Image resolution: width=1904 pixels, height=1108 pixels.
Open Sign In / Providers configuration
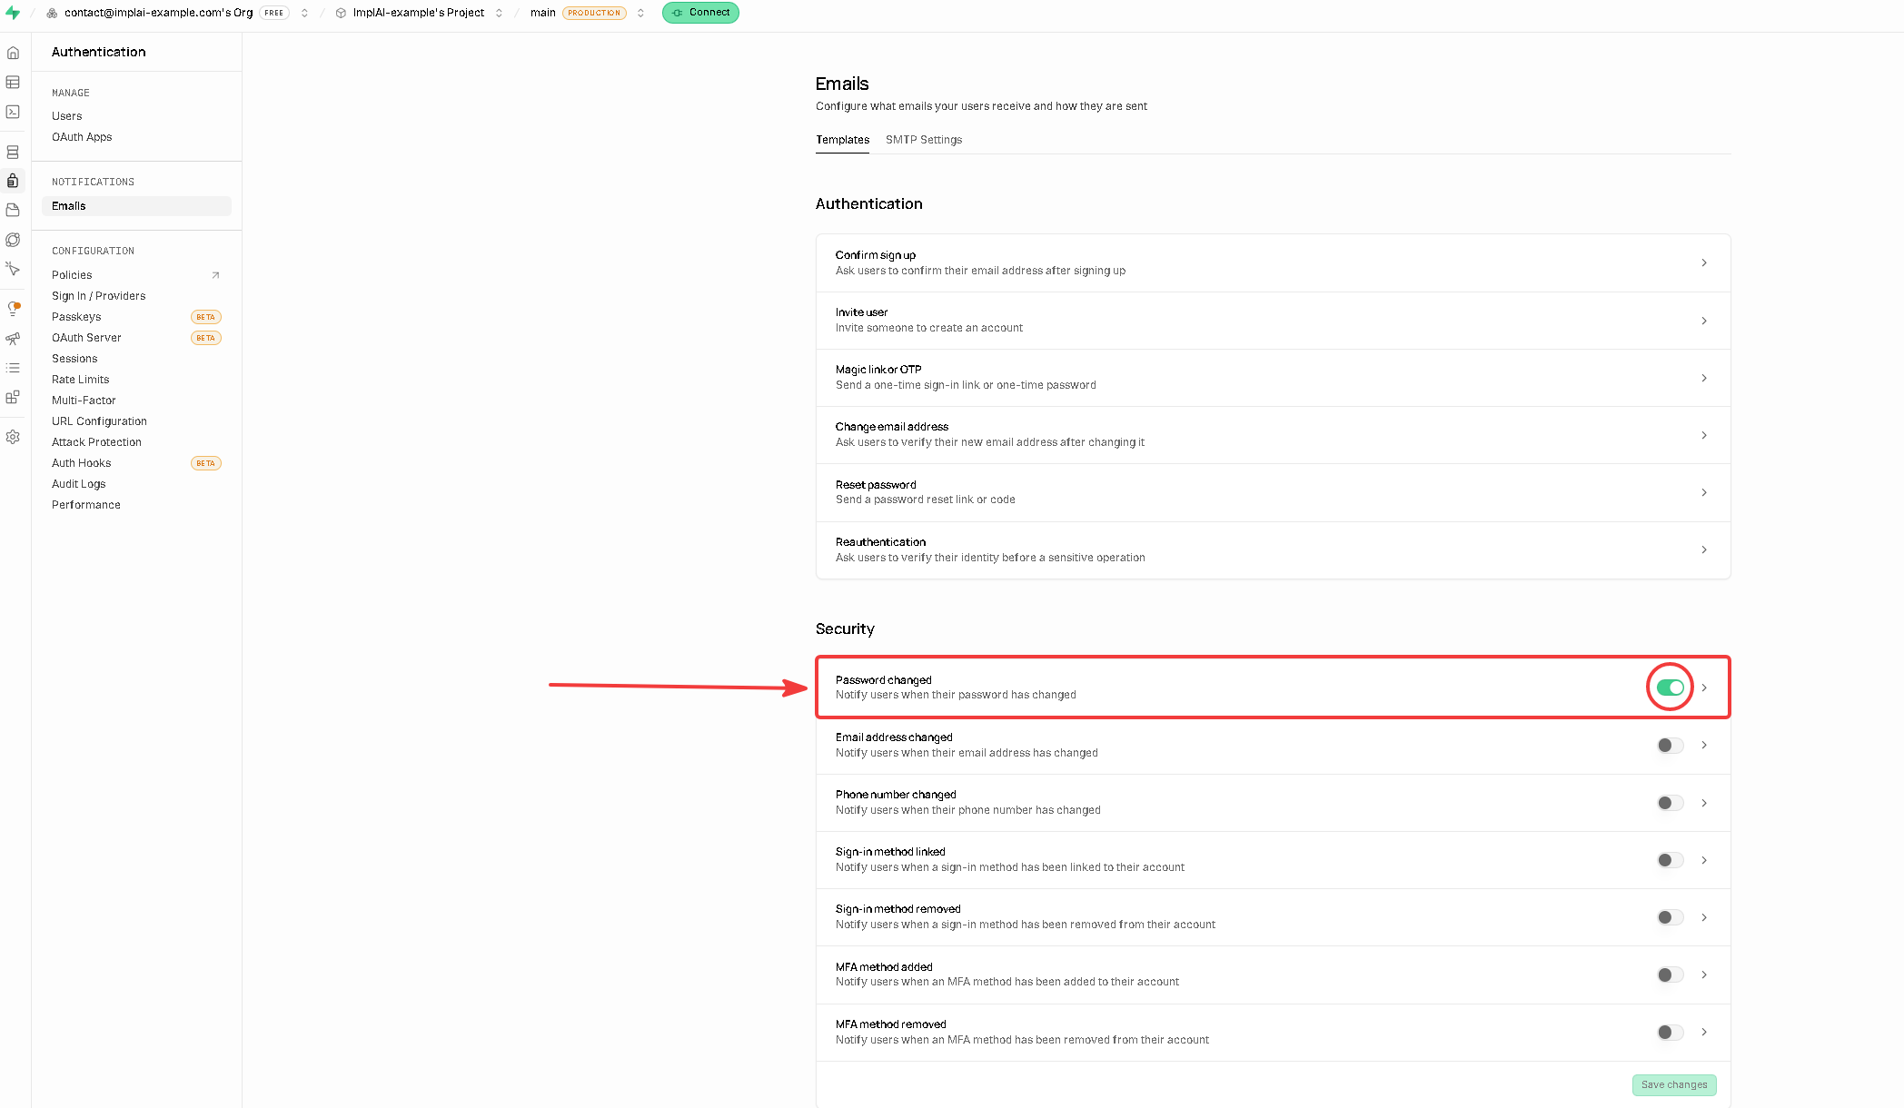[99, 296]
